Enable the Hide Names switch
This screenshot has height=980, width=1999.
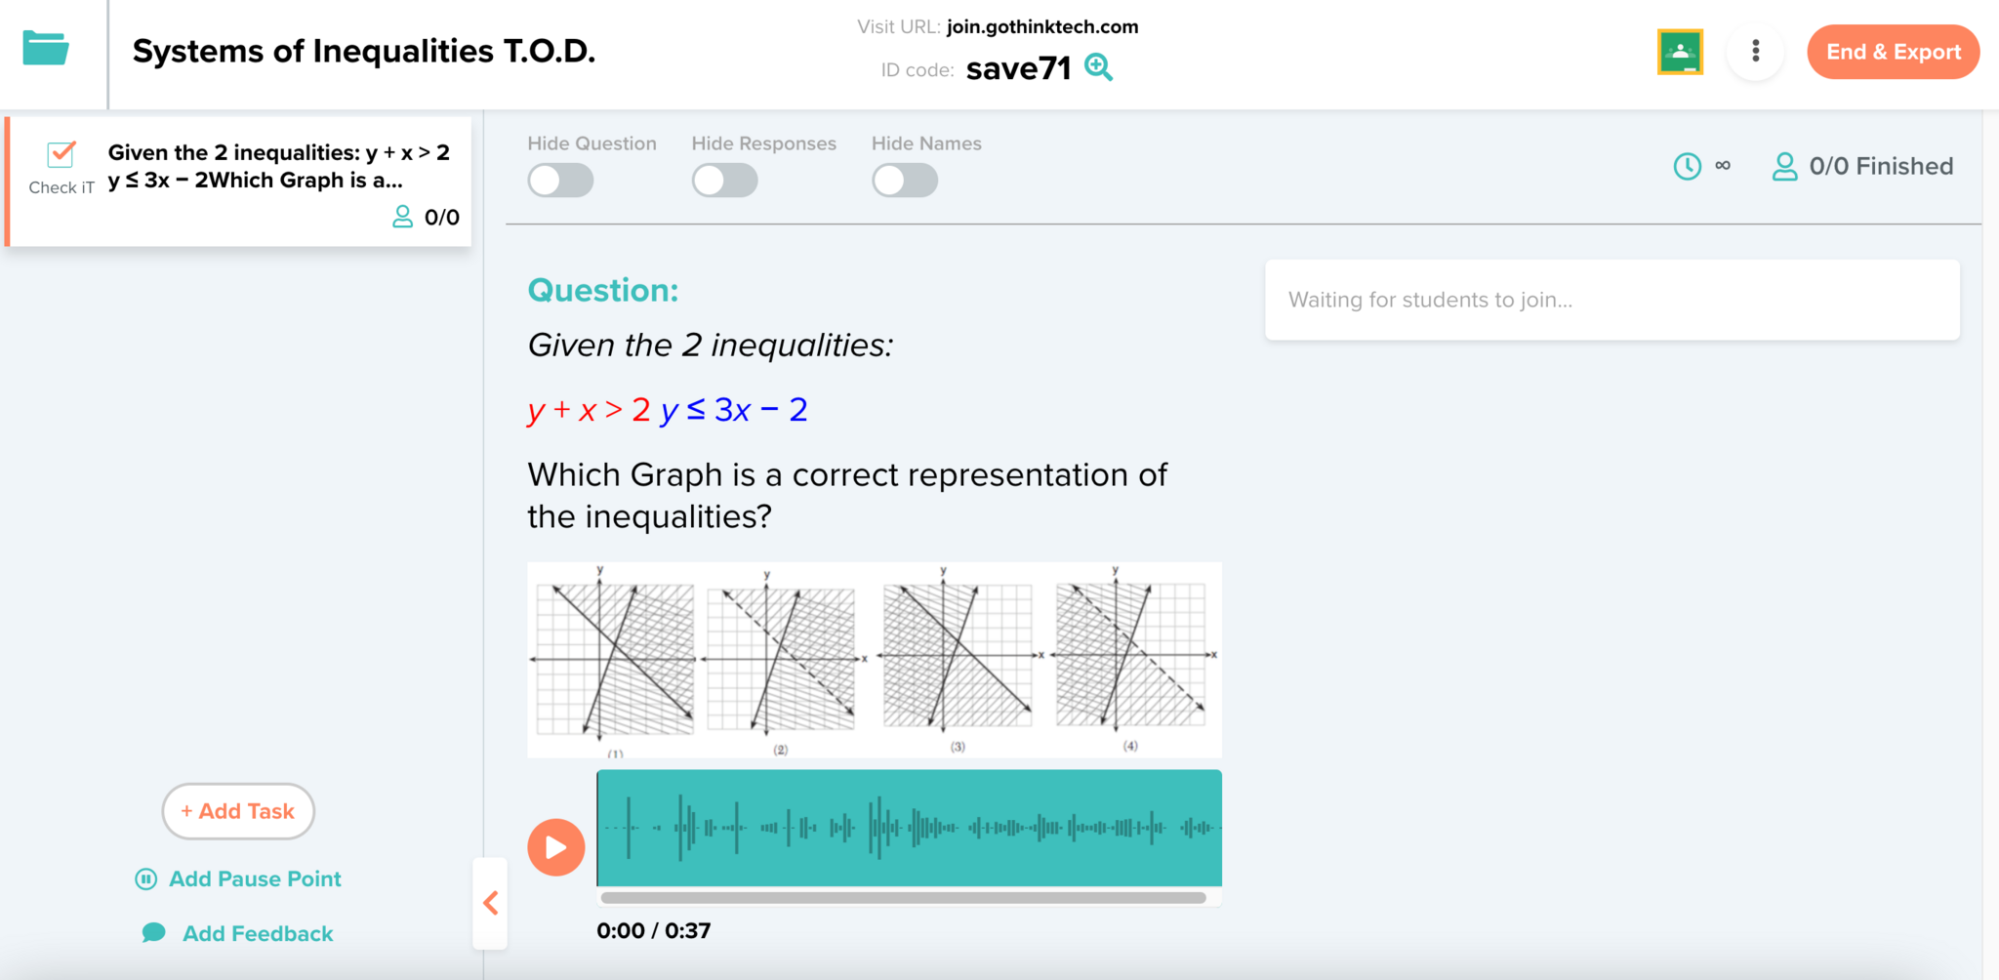(904, 181)
